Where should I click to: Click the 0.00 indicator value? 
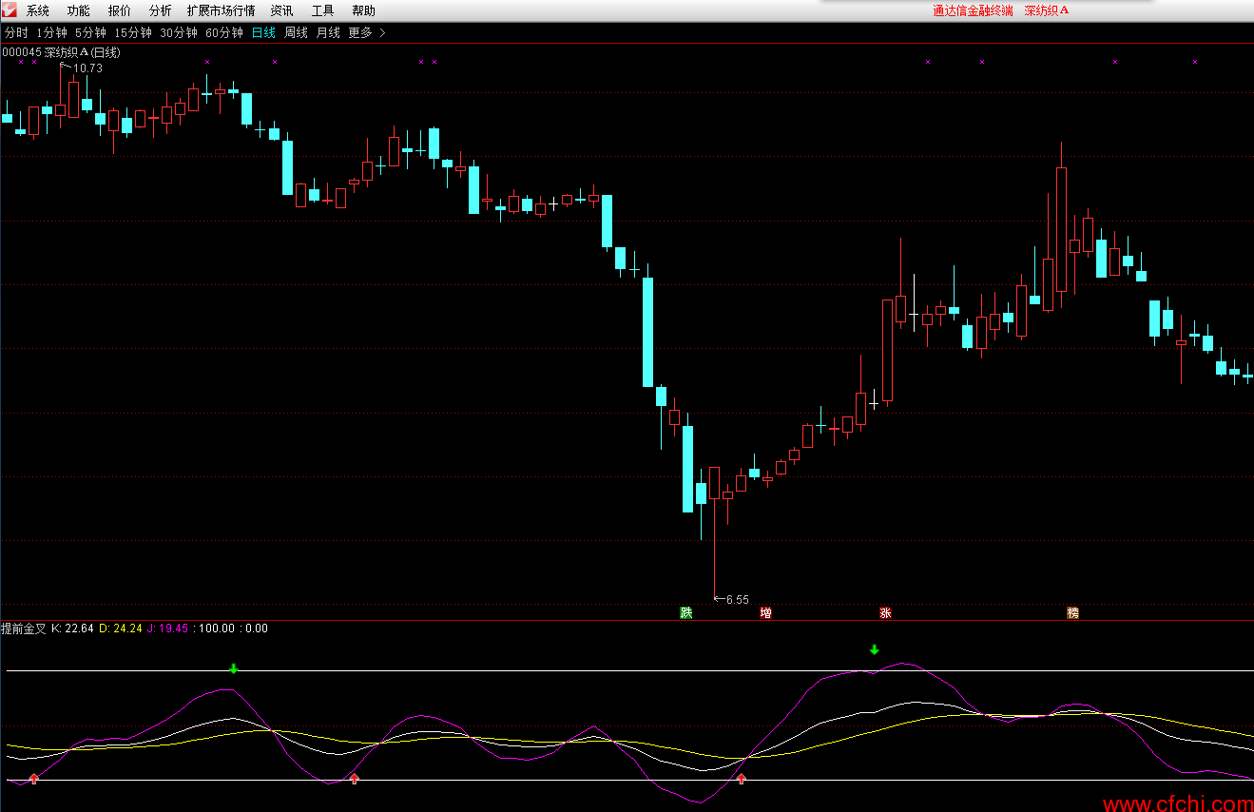pos(256,628)
